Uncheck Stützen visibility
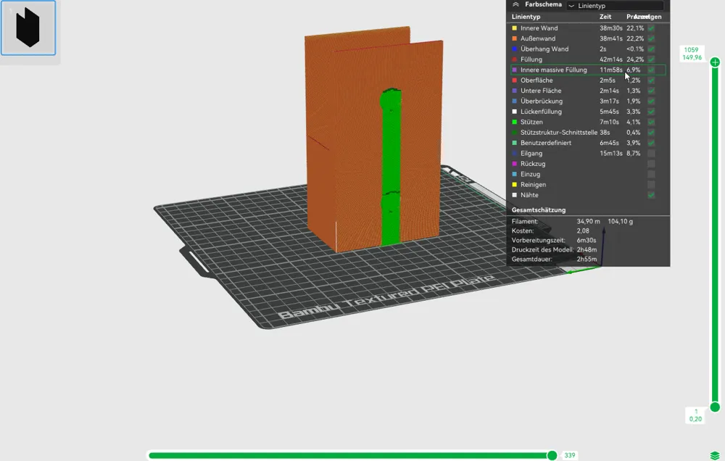The width and height of the screenshot is (725, 461). point(651,122)
